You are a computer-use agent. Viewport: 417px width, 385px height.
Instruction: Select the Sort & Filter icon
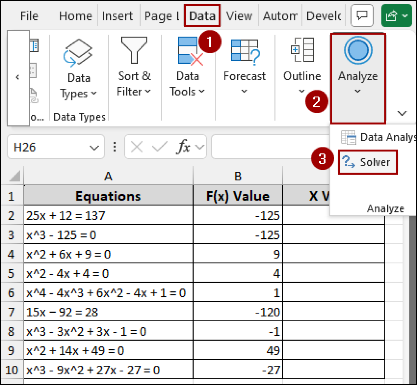coord(134,50)
